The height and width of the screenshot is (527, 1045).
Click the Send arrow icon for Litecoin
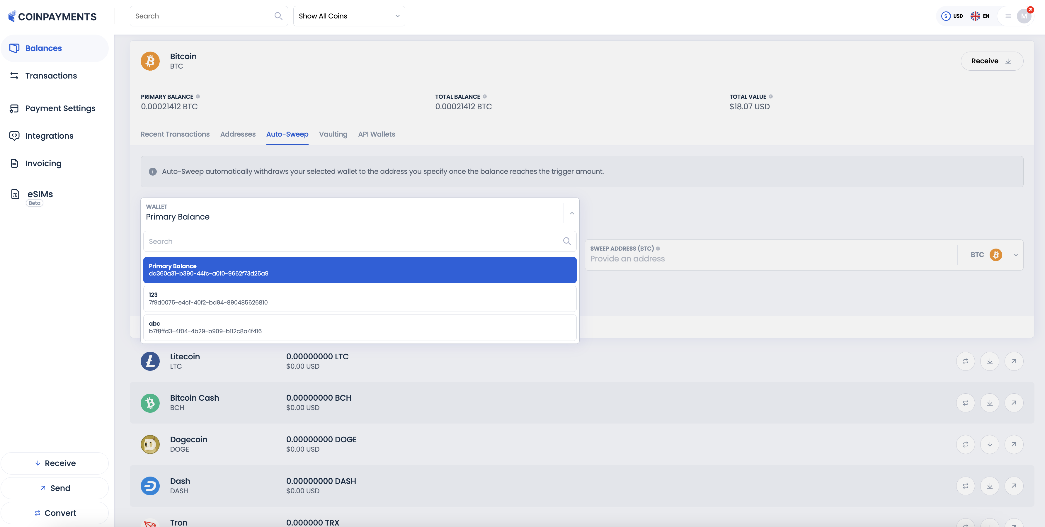tap(1014, 361)
